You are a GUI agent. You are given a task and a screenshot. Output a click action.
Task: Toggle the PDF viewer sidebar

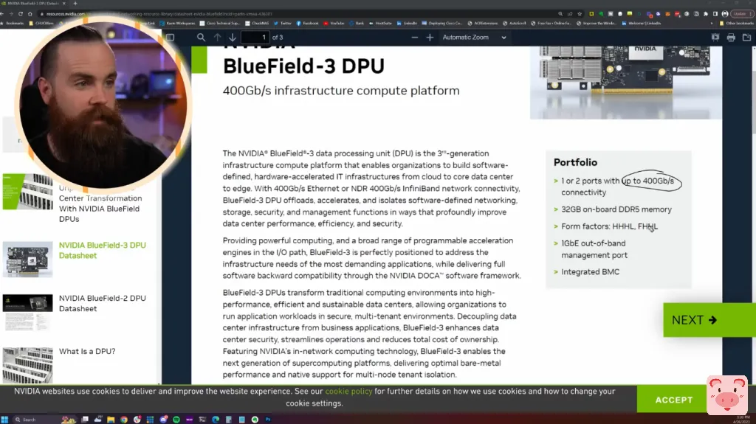171,37
